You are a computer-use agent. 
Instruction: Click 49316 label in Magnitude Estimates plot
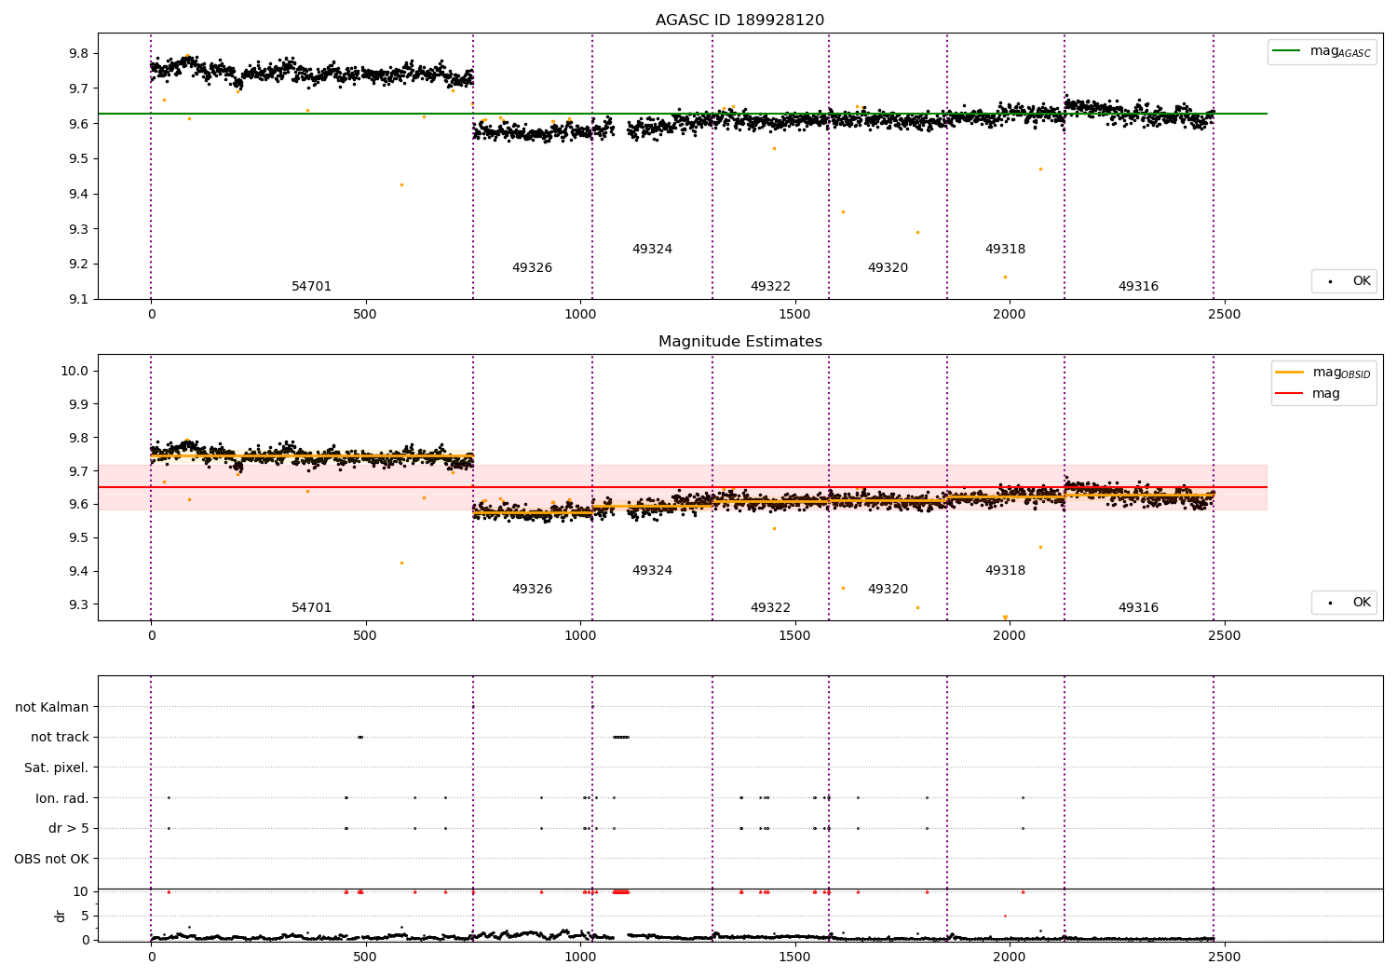(1138, 608)
